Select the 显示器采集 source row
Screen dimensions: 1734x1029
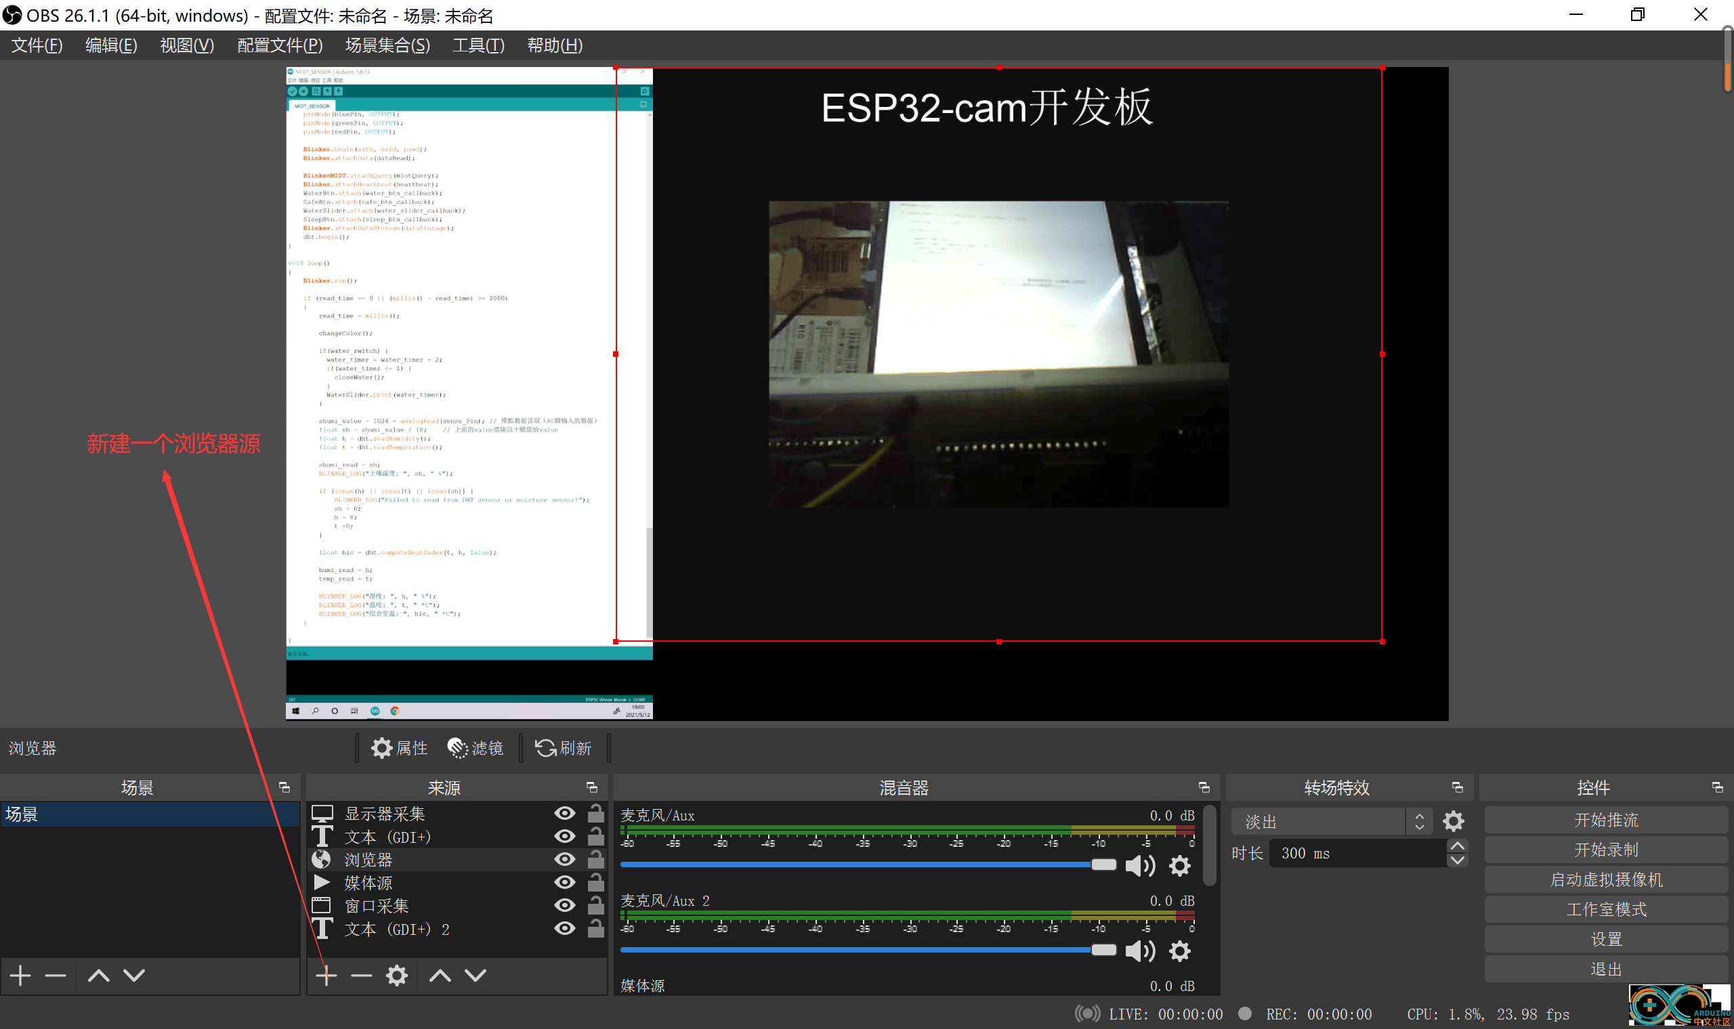pyautogui.click(x=457, y=813)
